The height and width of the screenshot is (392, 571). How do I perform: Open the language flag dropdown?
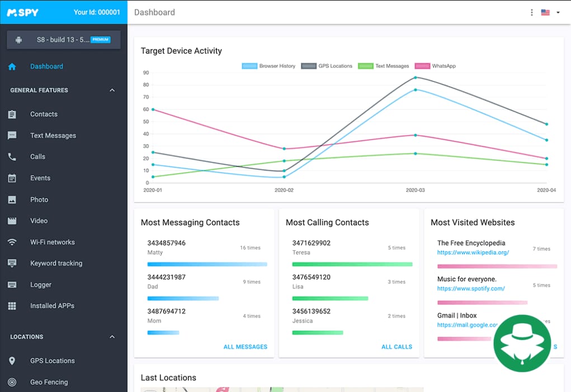click(x=550, y=12)
